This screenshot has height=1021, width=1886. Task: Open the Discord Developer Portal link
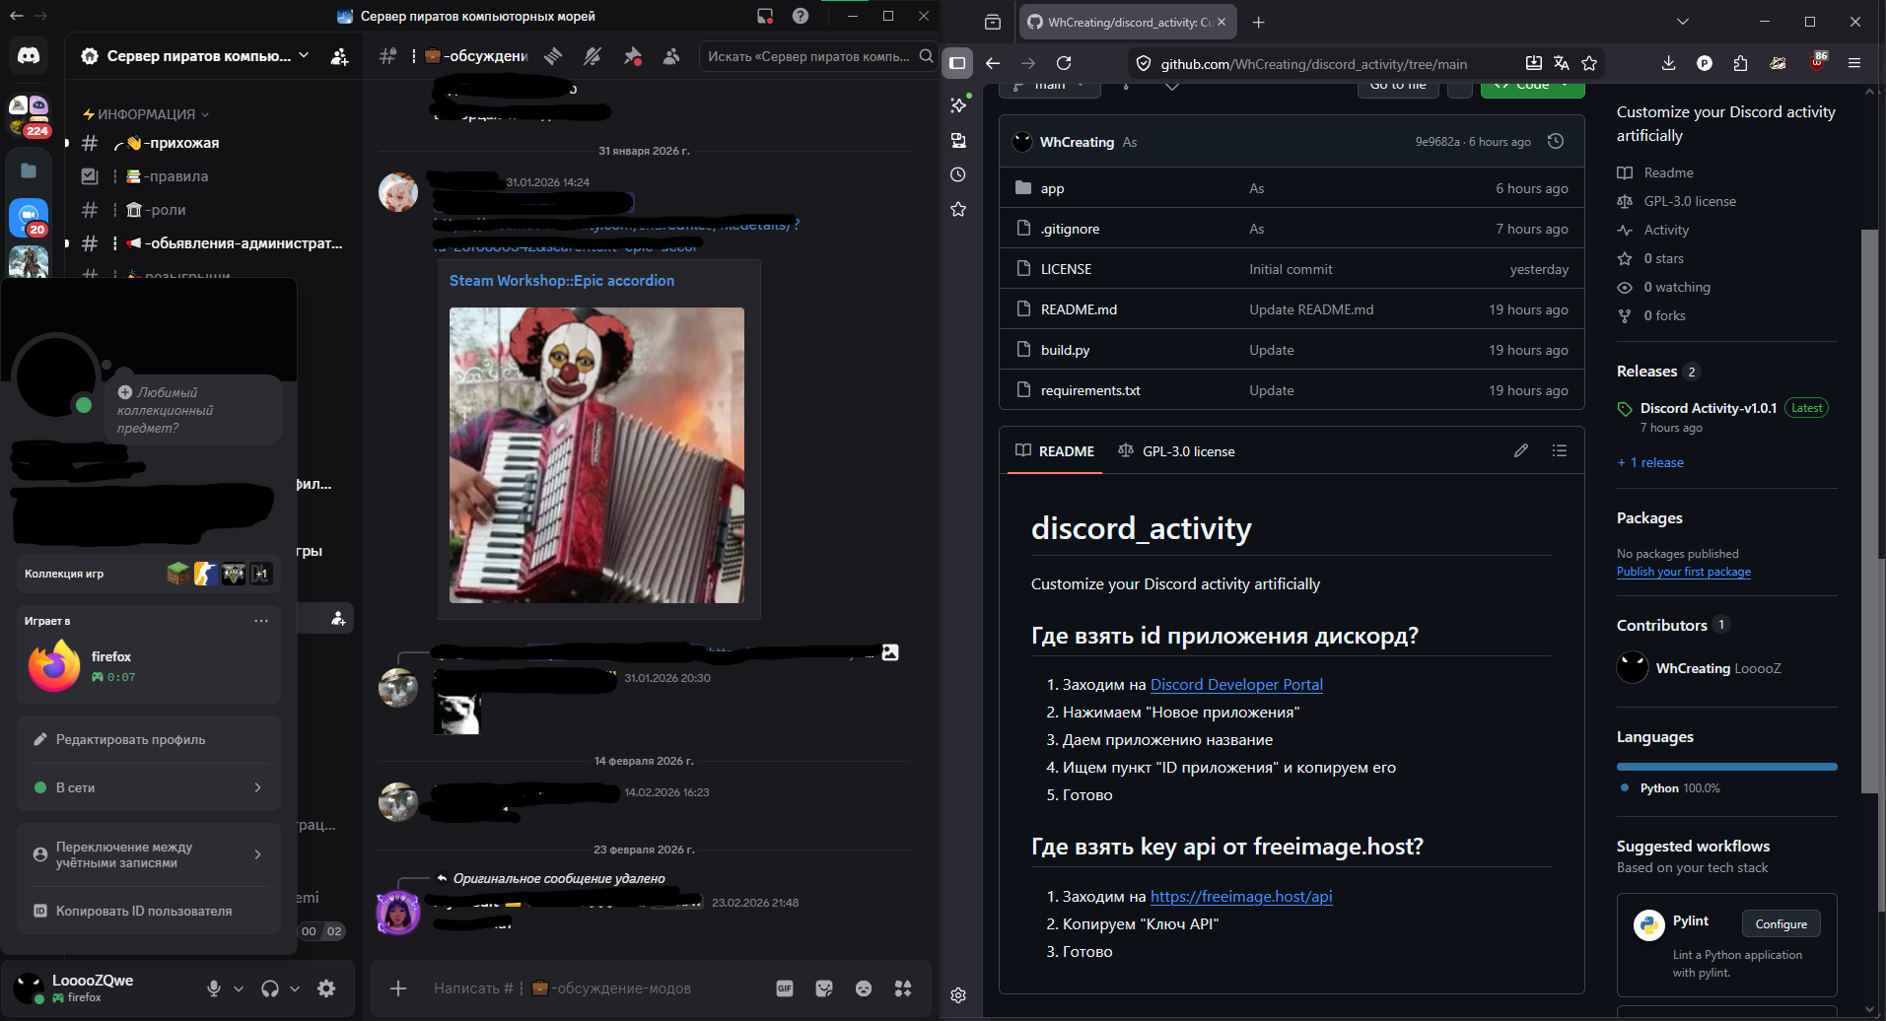(1236, 685)
